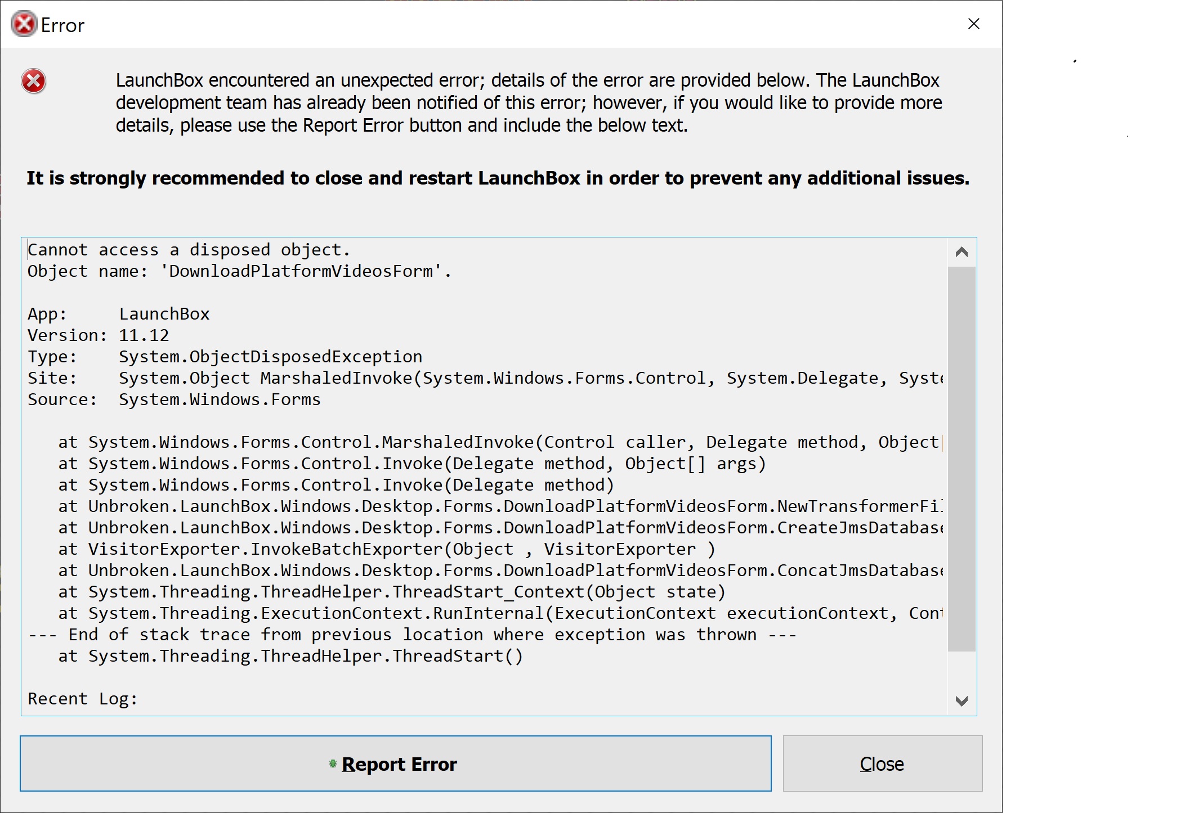Click the scroll up arrow in error details
Image resolution: width=1203 pixels, height=813 pixels.
tap(961, 252)
